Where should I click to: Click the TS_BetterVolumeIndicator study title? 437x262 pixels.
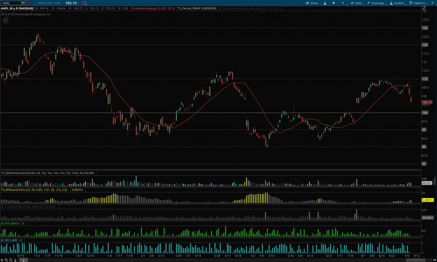pyautogui.click(x=39, y=173)
